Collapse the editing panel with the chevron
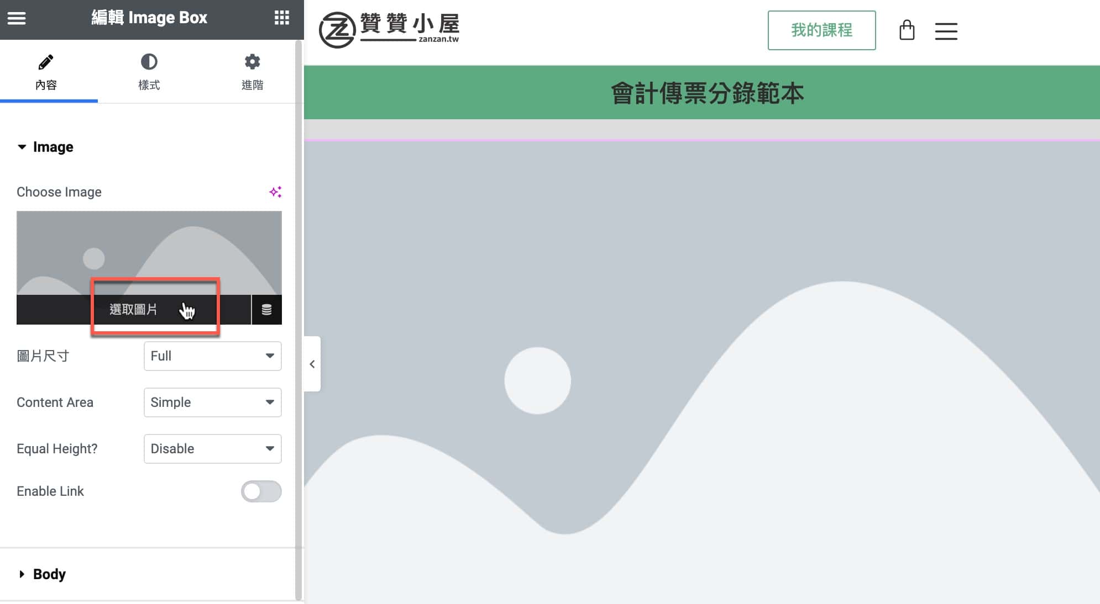Screen dimensions: 1100x604 [x=312, y=364]
